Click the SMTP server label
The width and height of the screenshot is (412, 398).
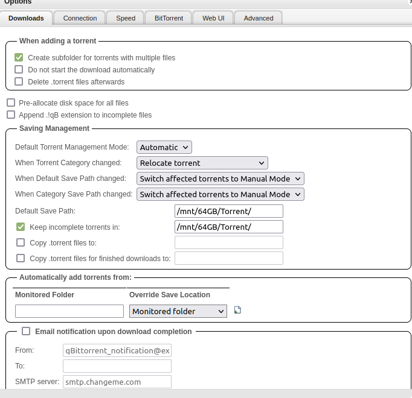pyautogui.click(x=37, y=382)
